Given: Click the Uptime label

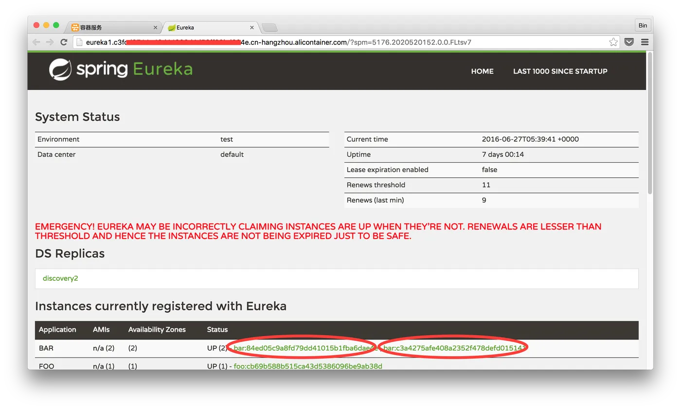Looking at the screenshot, I should (358, 154).
